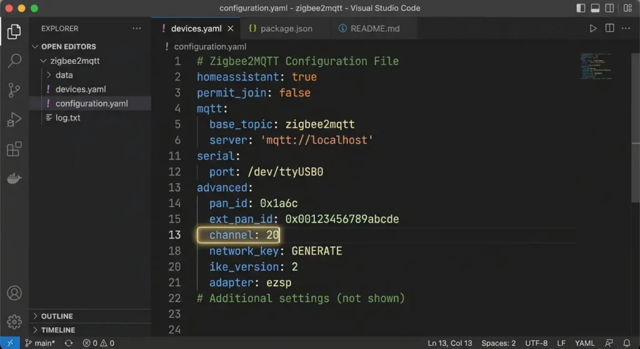This screenshot has height=349, width=640.
Task: Click the minimap code overview
Action: 596,66
